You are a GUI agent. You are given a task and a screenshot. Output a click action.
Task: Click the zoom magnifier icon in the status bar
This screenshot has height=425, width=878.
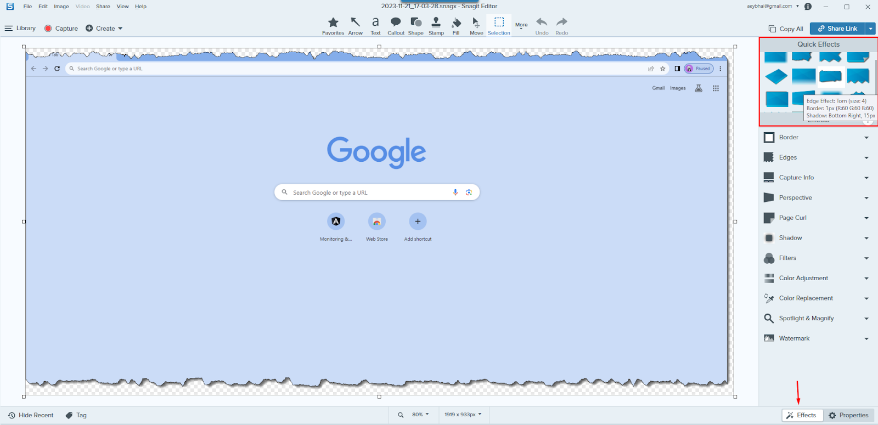pos(401,415)
